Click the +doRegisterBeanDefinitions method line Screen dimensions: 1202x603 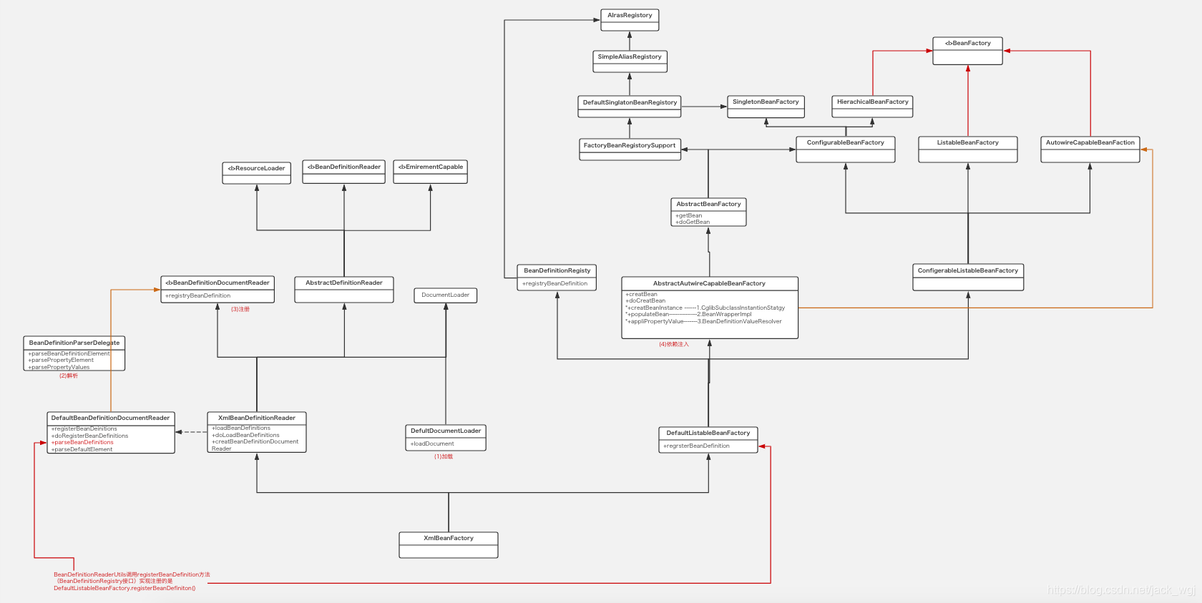point(89,436)
